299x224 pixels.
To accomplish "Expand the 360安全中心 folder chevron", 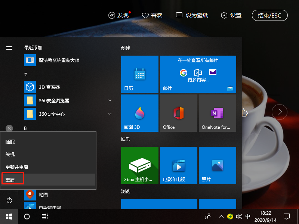I will pyautogui.click(x=110, y=114).
